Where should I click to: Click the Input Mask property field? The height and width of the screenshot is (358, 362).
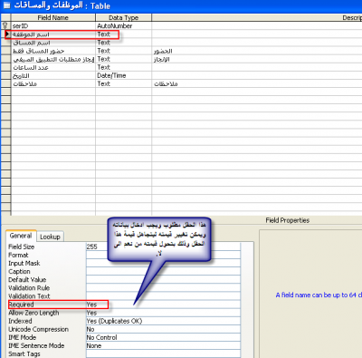[x=163, y=263]
